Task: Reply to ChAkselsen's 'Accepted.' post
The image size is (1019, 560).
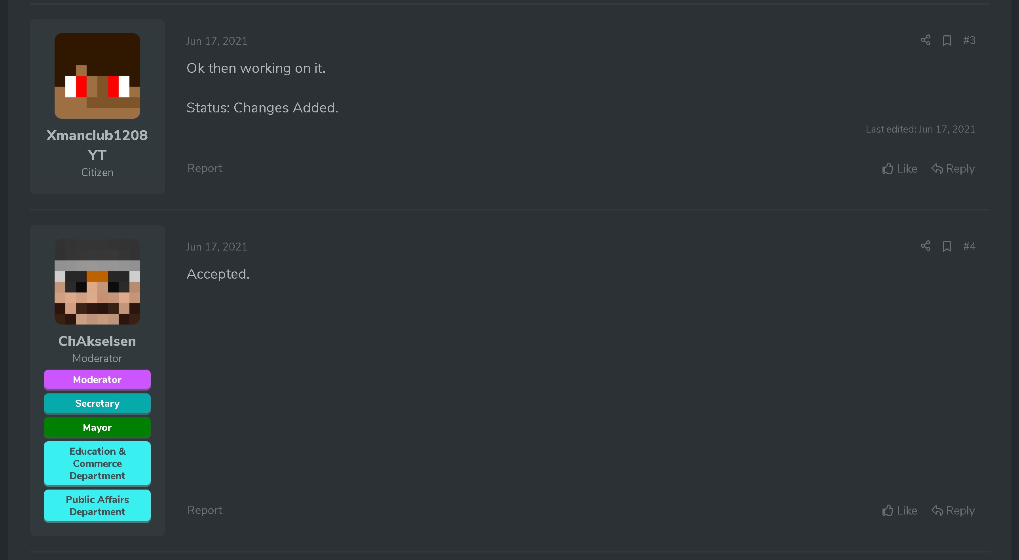Action: [x=953, y=511]
